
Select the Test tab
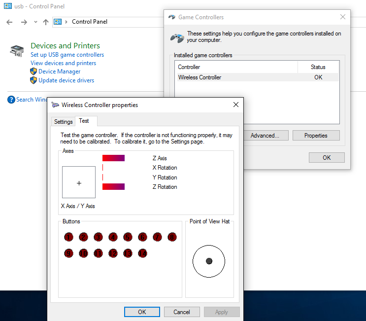pyautogui.click(x=84, y=121)
